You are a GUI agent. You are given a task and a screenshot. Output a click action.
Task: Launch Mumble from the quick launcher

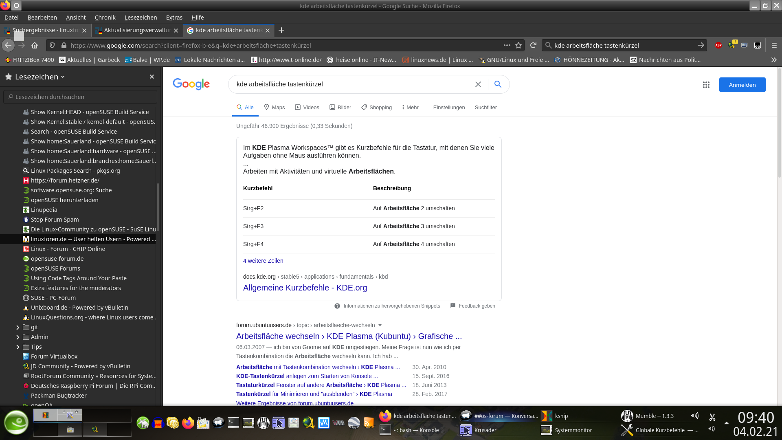point(264,423)
